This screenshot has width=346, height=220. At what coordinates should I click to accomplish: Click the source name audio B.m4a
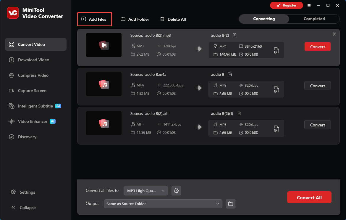[156, 74]
